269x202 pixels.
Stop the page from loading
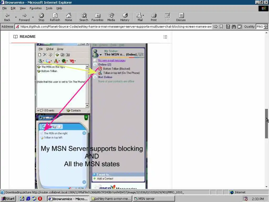pyautogui.click(x=41, y=17)
